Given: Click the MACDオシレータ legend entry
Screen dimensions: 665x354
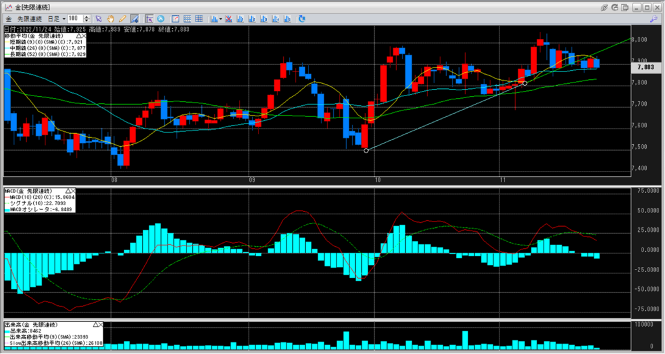Looking at the screenshot, I should pos(38,209).
